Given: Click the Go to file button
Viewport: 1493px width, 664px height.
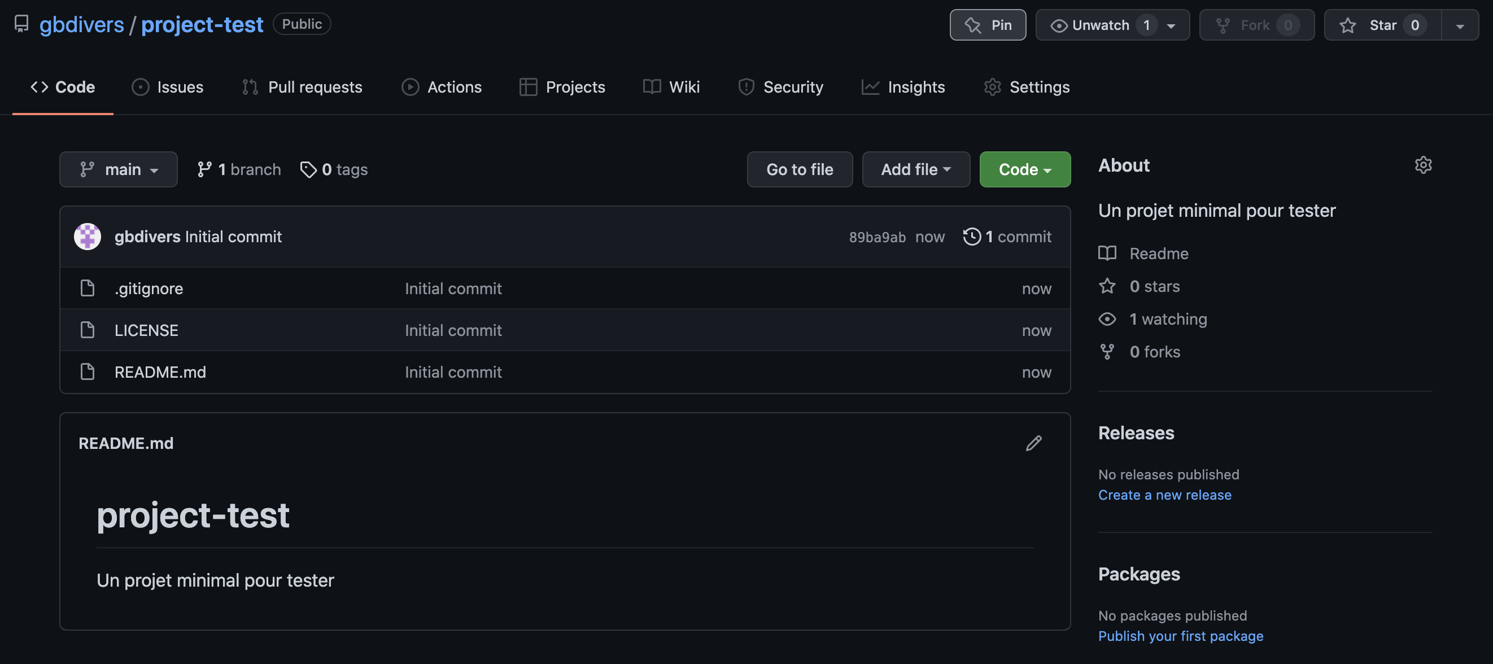Looking at the screenshot, I should (x=800, y=169).
